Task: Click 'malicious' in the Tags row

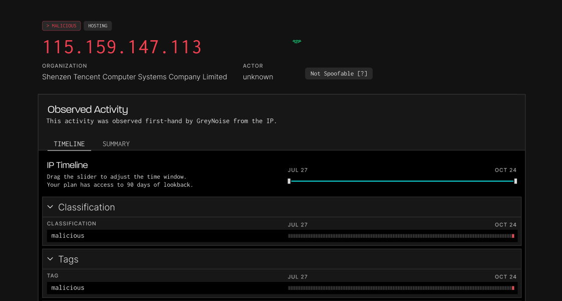Action: (x=68, y=288)
